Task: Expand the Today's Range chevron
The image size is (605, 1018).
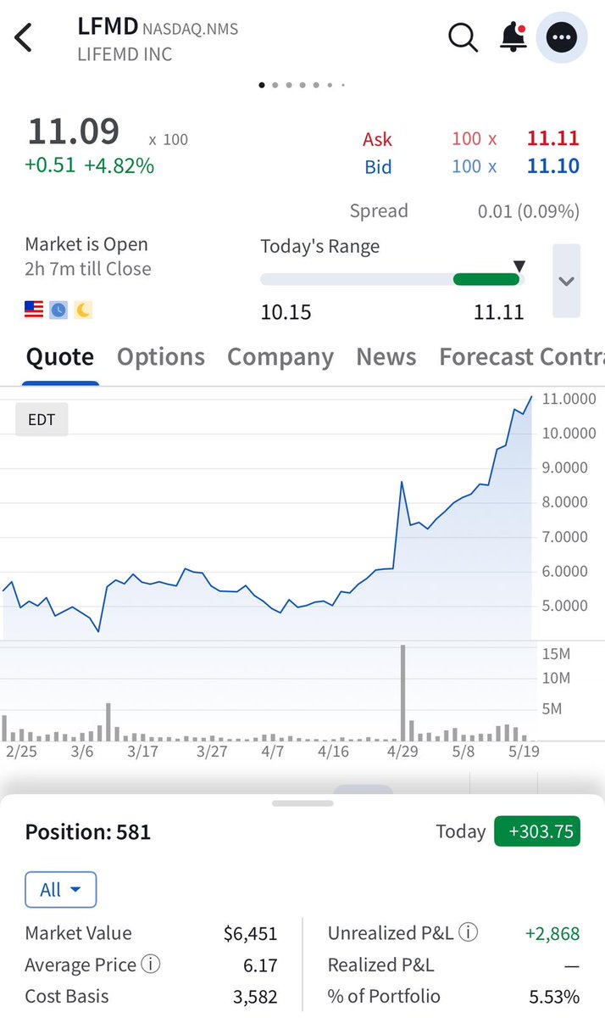Action: (x=566, y=281)
